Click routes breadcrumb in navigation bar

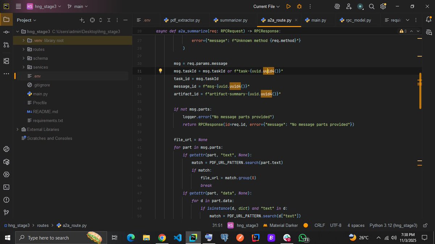pos(43,225)
